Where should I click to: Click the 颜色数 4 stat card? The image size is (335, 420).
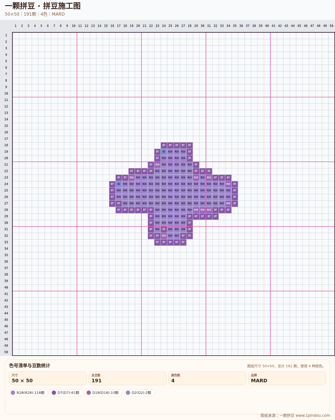point(207,378)
